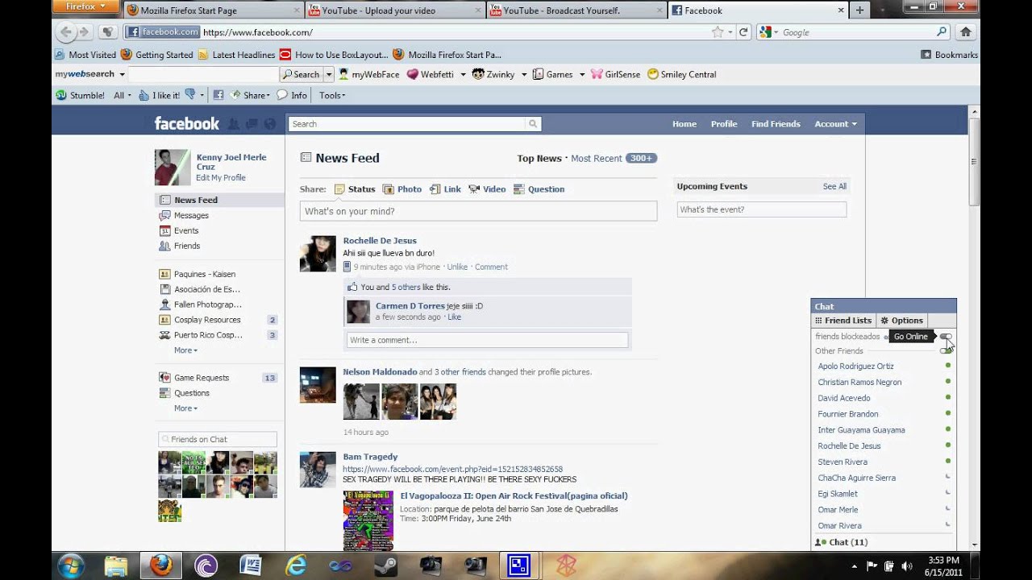Open Facebook messages icon in header

(252, 124)
